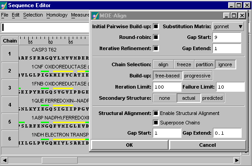
Task: Click the Failure Limit field
Action: (230, 87)
